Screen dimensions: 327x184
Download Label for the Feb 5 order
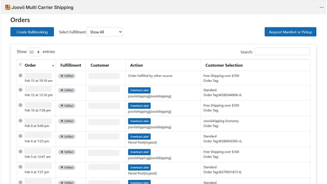(x=139, y=152)
